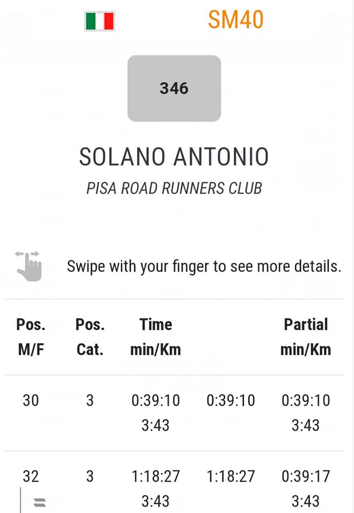Image resolution: width=354 pixels, height=513 pixels.
Task: Select the partial time 0:39:17
Action: tap(306, 476)
